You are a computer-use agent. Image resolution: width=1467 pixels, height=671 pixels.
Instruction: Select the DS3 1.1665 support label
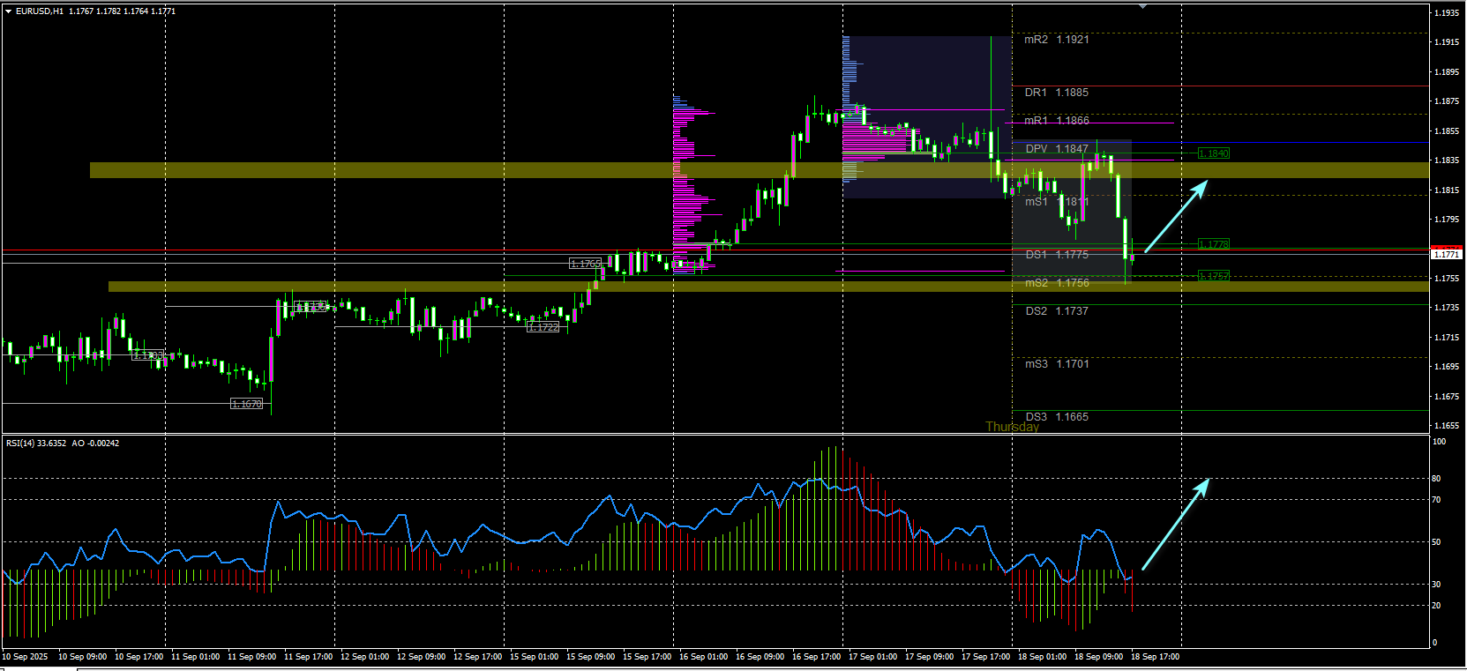click(1057, 417)
